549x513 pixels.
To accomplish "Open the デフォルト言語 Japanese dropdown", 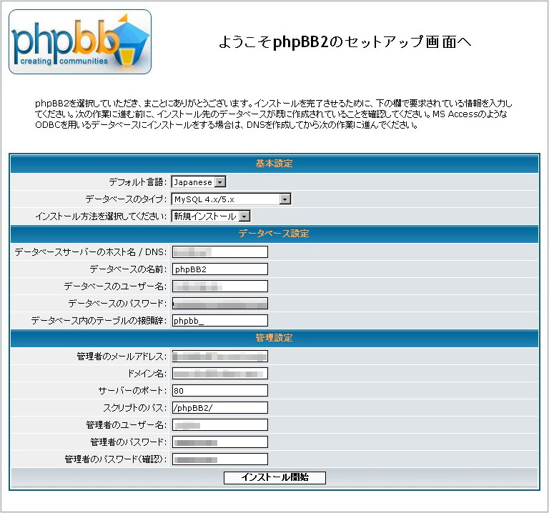I will point(199,182).
